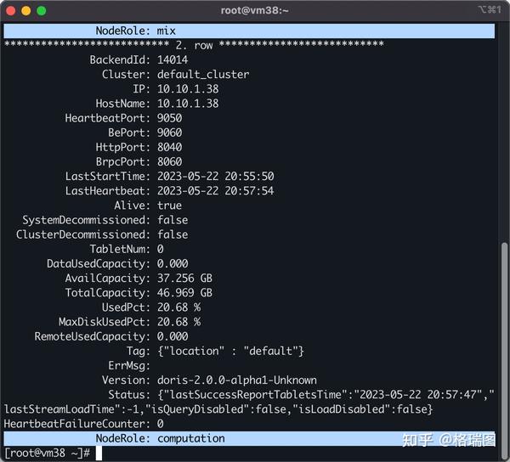The height and width of the screenshot is (462, 510).
Task: Click UsedPct value 20.68 %
Action: [178, 307]
